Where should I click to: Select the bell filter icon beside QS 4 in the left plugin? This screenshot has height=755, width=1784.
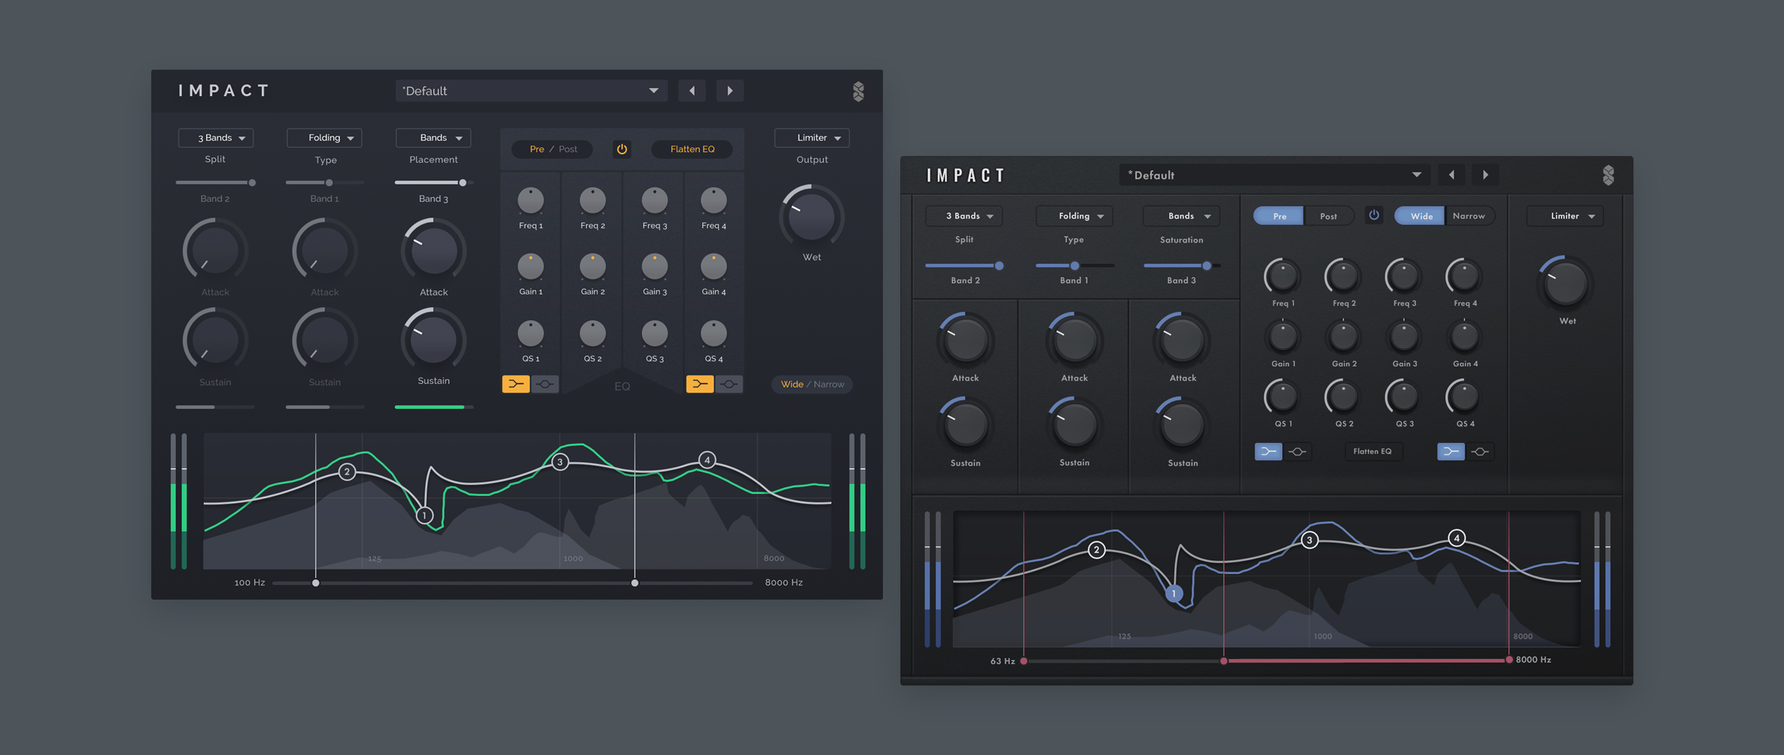click(x=729, y=384)
